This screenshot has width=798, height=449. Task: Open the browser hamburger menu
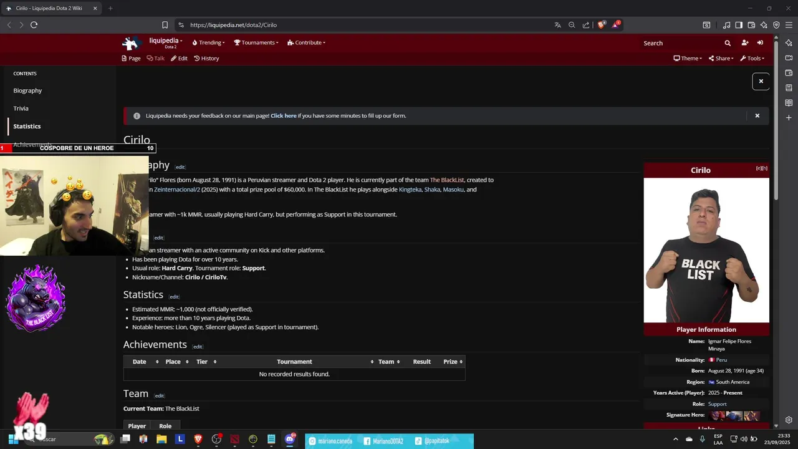click(x=789, y=25)
